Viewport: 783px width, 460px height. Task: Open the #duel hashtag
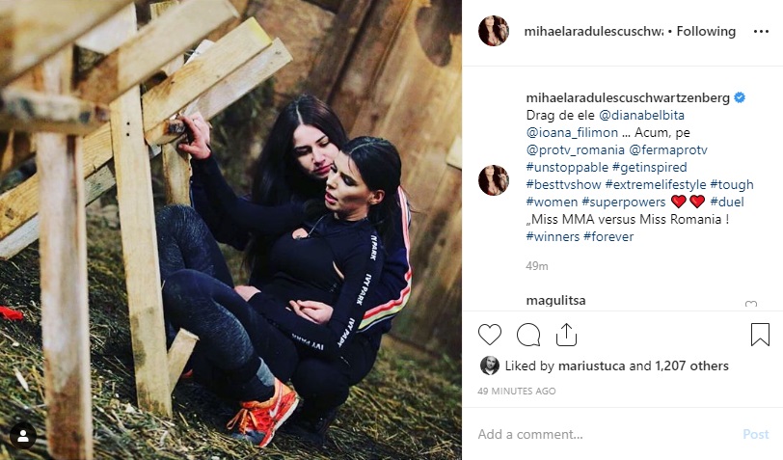click(x=727, y=202)
